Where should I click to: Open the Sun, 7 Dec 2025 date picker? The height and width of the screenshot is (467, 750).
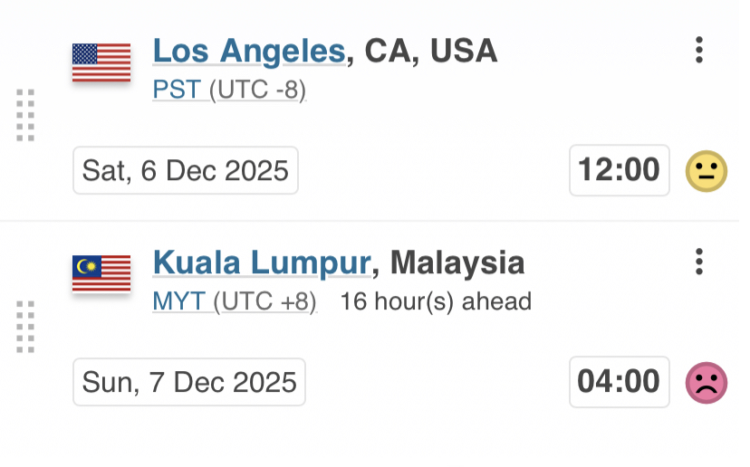(x=189, y=382)
